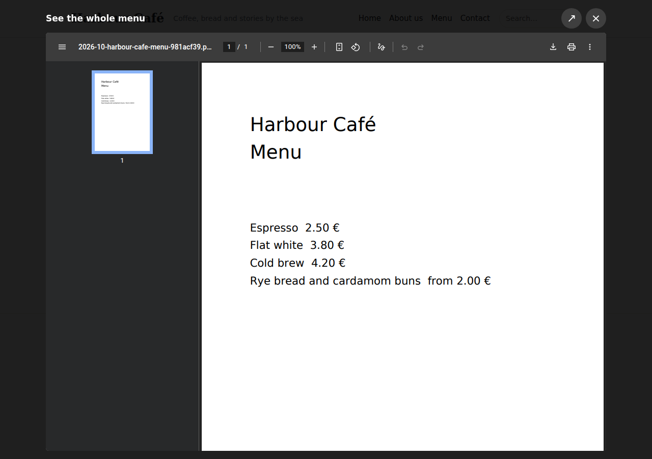Open the menu PDF in a new tab
This screenshot has height=459, width=652.
coord(572,18)
